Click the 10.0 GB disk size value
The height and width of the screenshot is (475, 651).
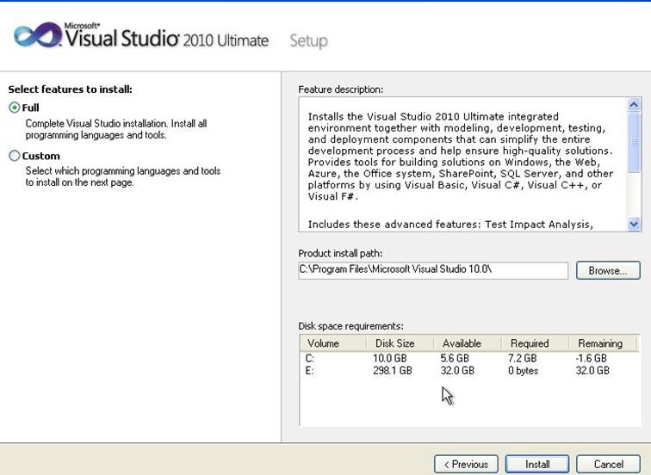click(x=389, y=359)
